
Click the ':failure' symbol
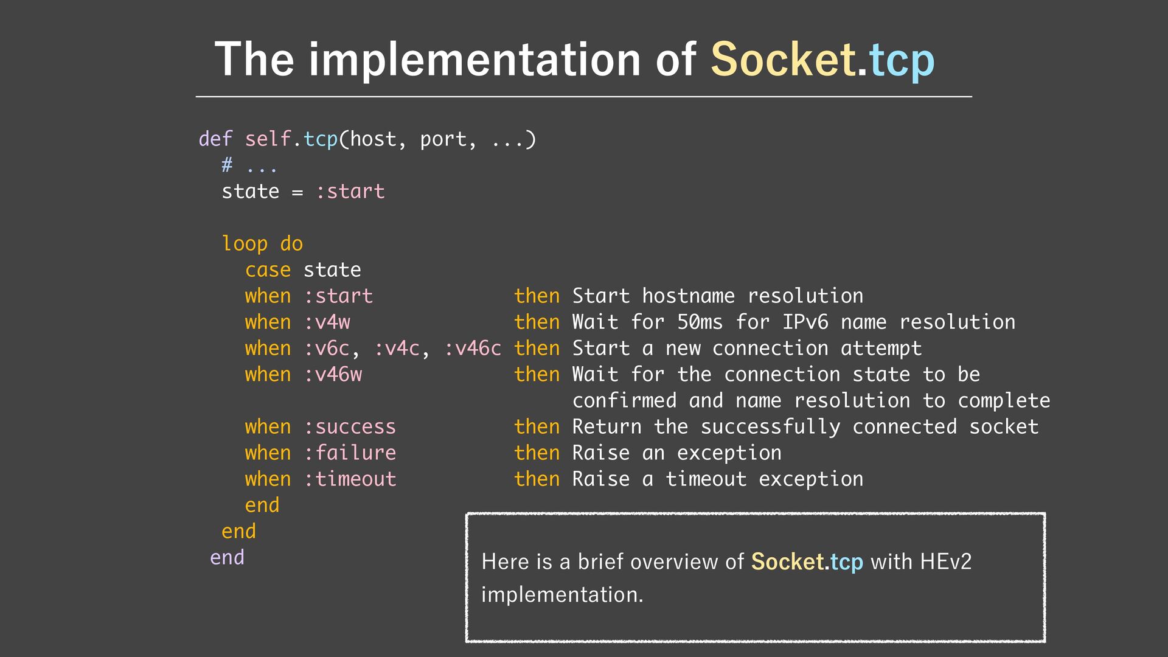pyautogui.click(x=350, y=453)
